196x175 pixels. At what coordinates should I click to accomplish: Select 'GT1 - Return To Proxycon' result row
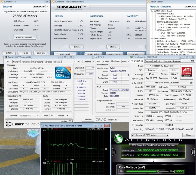click(176, 16)
